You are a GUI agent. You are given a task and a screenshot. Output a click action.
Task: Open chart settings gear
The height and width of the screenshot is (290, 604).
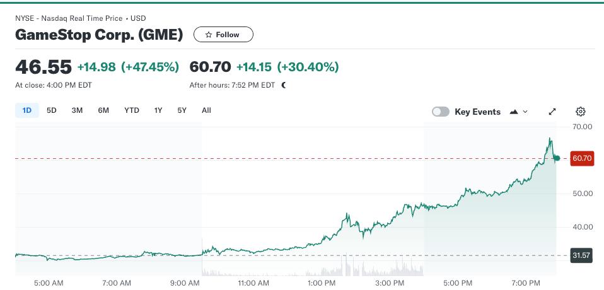tap(581, 112)
